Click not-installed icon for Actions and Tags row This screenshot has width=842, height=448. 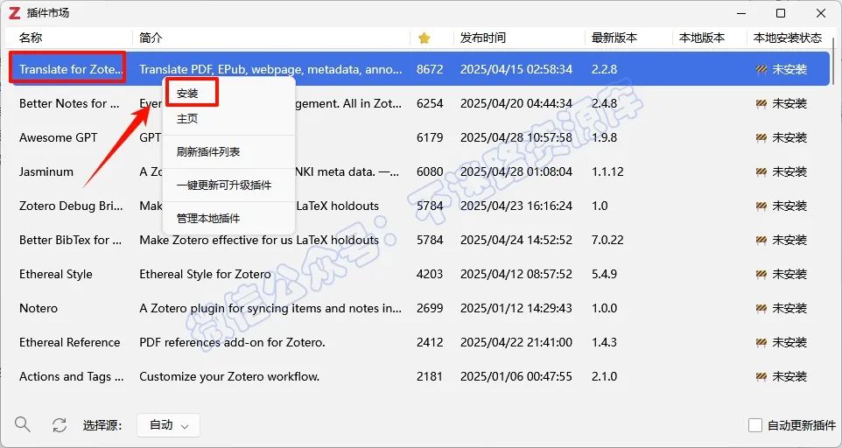pyautogui.click(x=761, y=376)
